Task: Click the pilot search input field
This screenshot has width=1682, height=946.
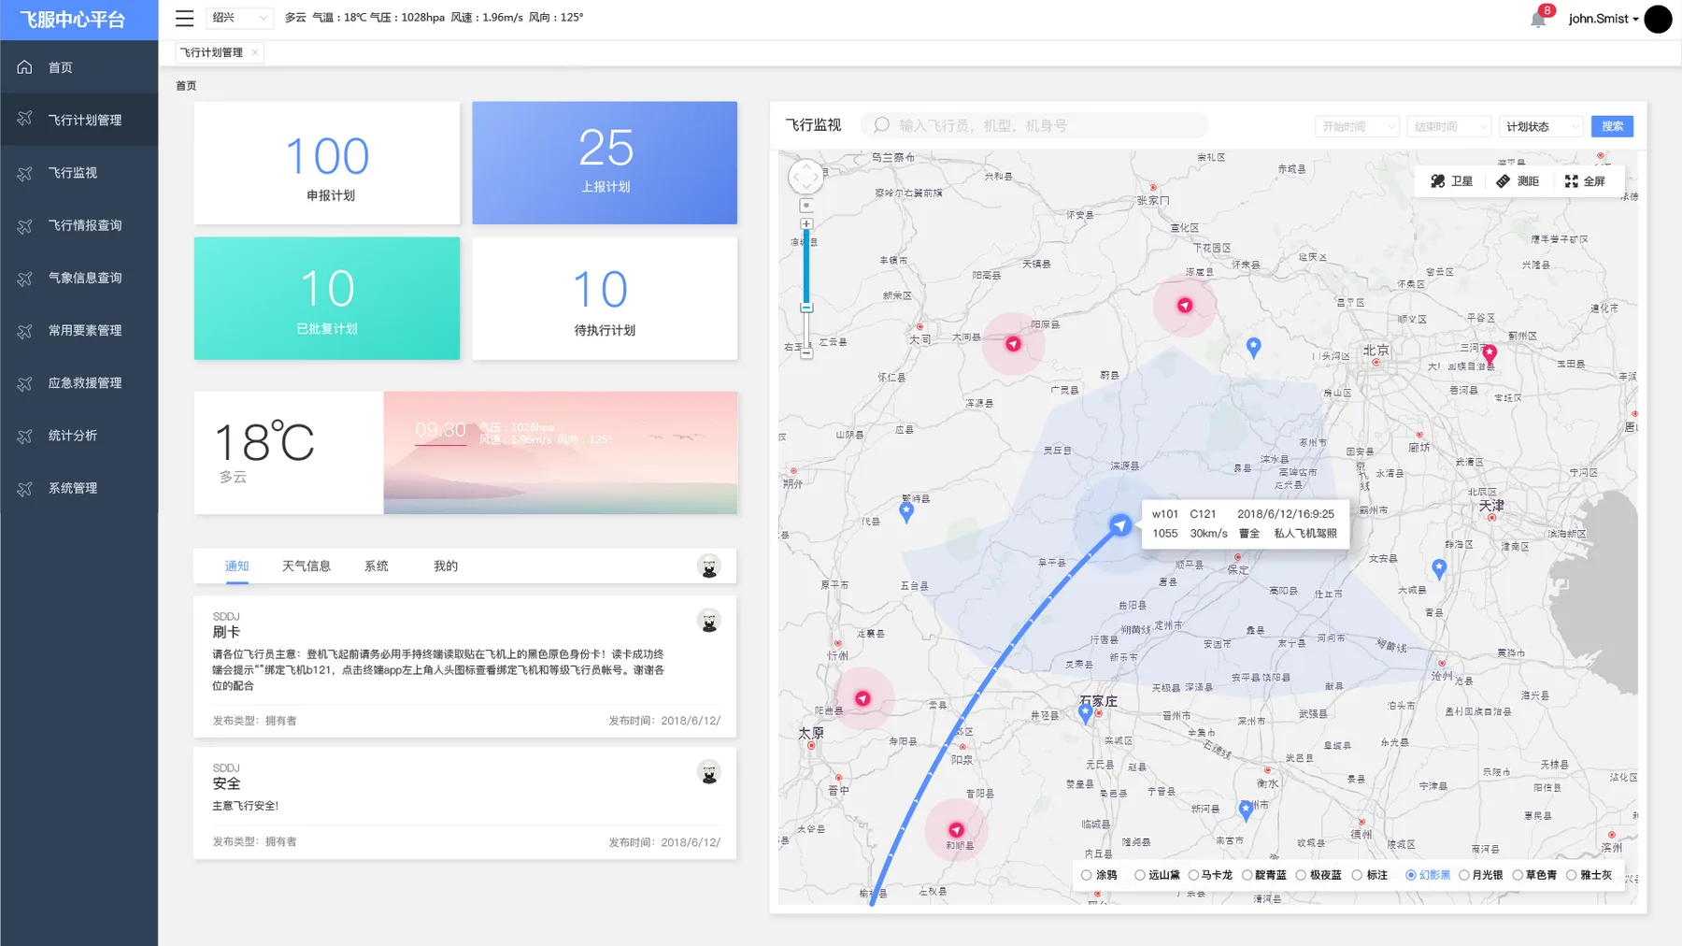Action: 1034,125
